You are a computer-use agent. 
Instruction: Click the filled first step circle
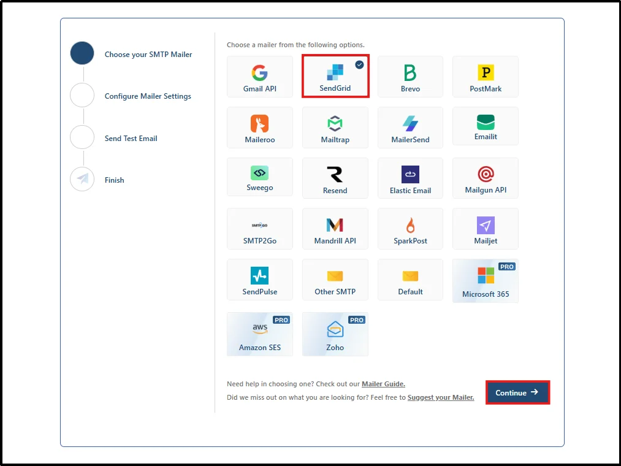coord(82,53)
